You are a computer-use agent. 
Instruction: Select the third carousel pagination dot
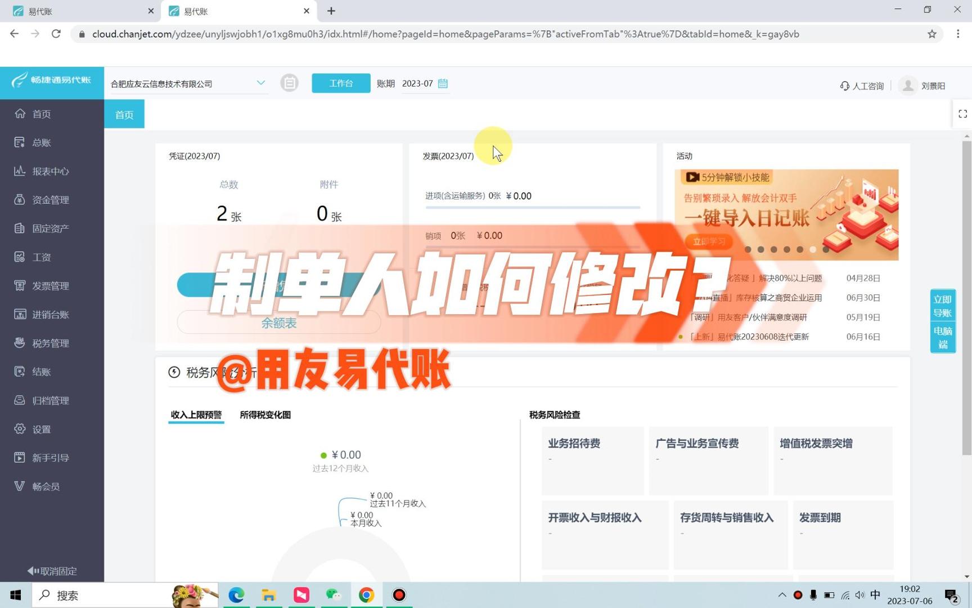click(x=773, y=249)
